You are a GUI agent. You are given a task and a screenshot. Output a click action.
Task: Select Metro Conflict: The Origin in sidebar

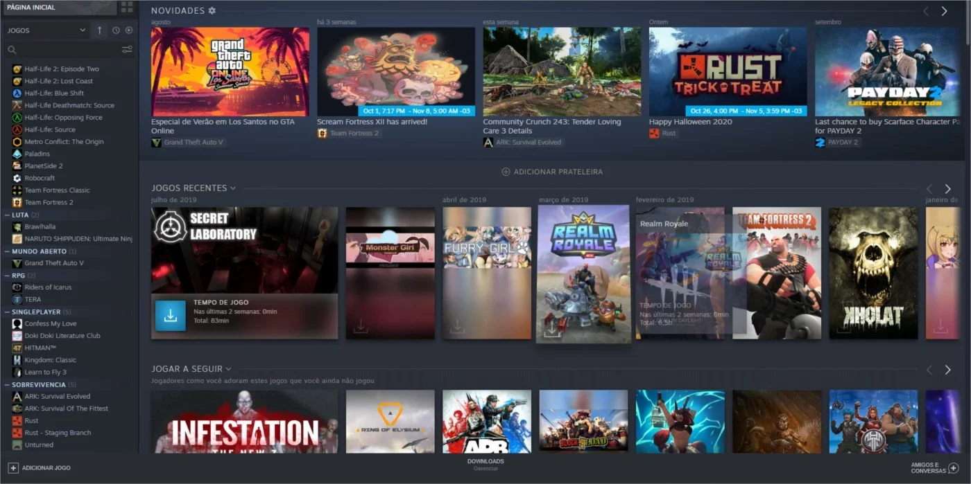(64, 142)
